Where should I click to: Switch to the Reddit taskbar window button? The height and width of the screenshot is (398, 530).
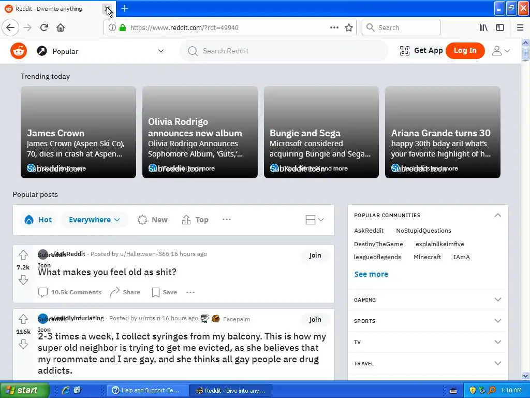pyautogui.click(x=230, y=390)
